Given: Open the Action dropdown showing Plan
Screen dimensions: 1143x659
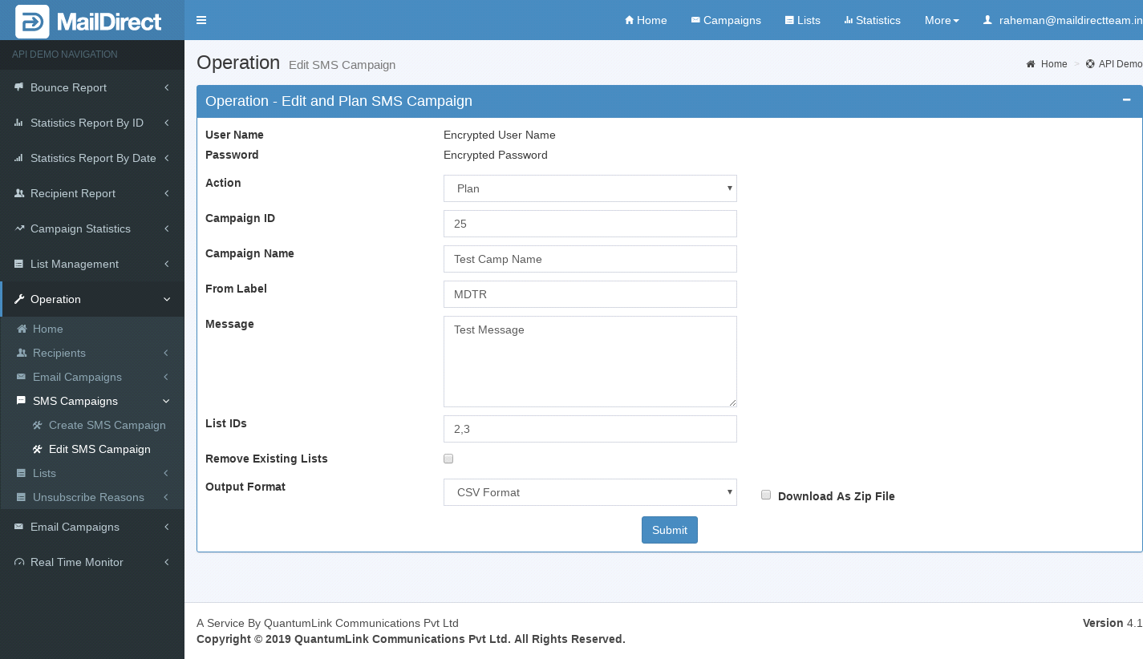Looking at the screenshot, I should 590,188.
